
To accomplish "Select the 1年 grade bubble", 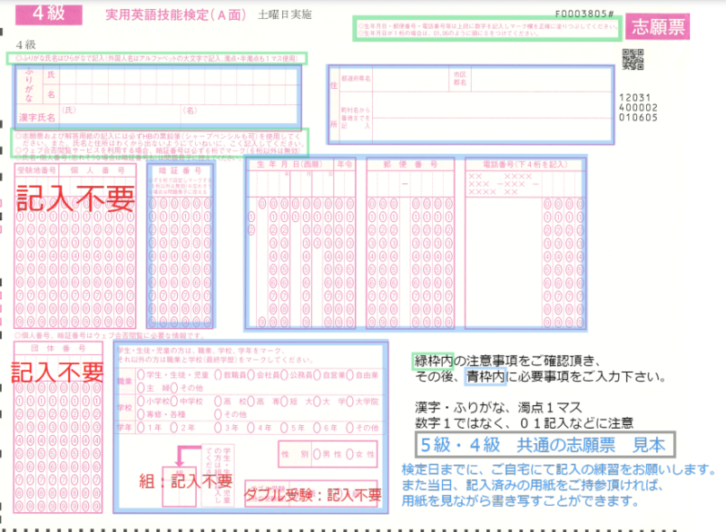I will pyautogui.click(x=141, y=427).
